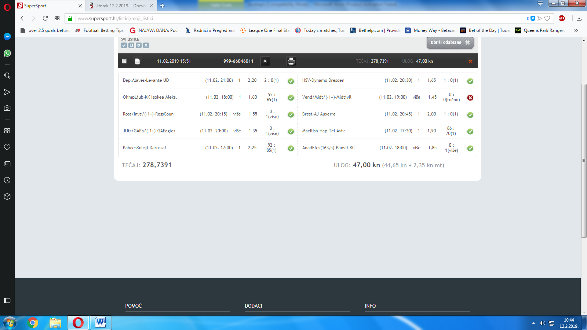Delete ticket with the orange X icon
Image resolution: width=587 pixels, height=330 pixels.
click(470, 61)
